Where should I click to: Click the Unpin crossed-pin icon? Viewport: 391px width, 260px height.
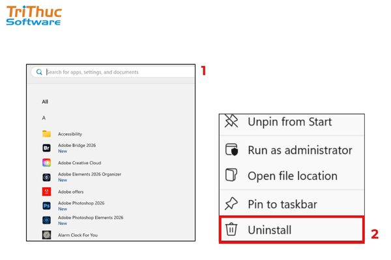[x=231, y=121]
